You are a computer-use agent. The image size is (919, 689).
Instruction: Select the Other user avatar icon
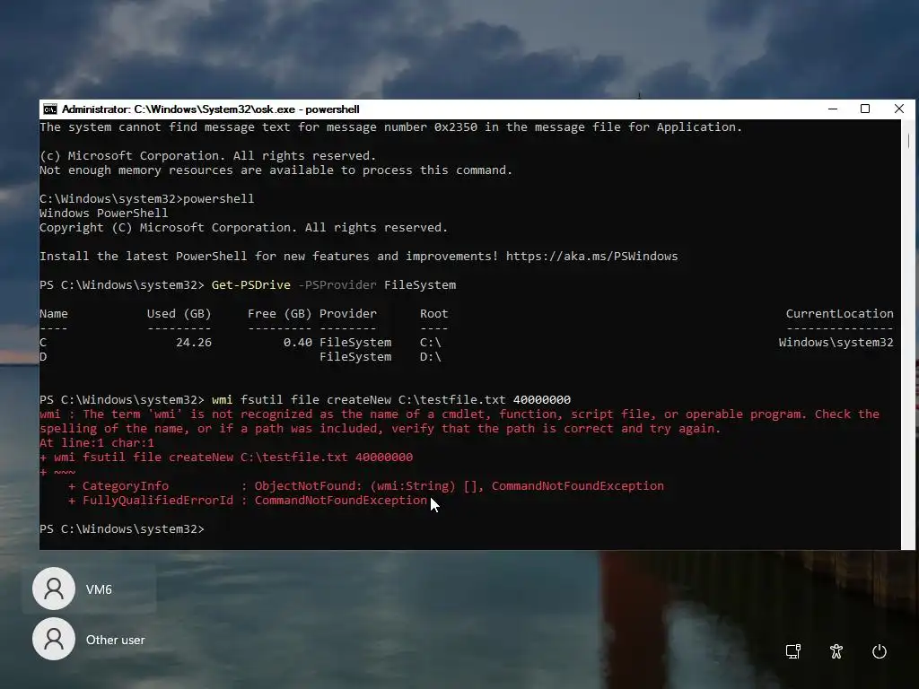[x=54, y=639]
